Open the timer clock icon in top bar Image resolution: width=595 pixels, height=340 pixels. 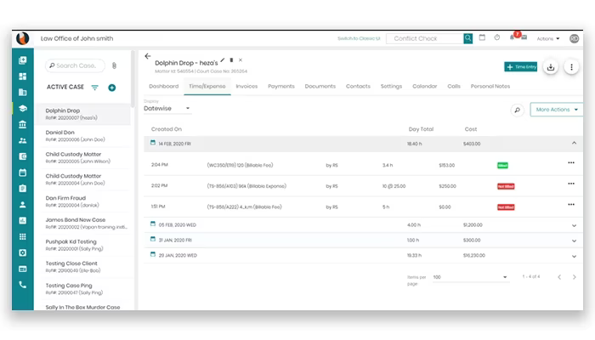pyautogui.click(x=497, y=37)
